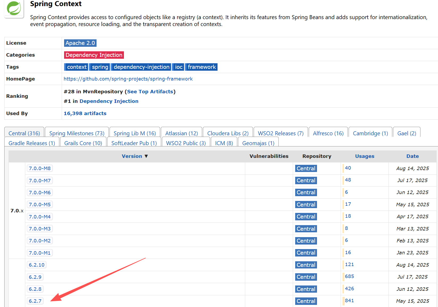This screenshot has width=438, height=307.
Task: Open version 7.0.0-M3
Action: tap(40, 229)
